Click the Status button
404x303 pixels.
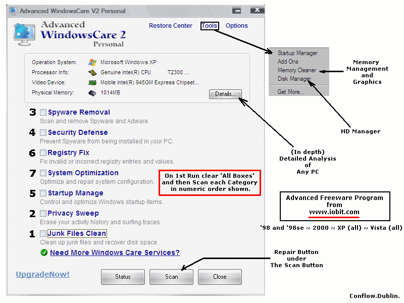pyautogui.click(x=123, y=277)
